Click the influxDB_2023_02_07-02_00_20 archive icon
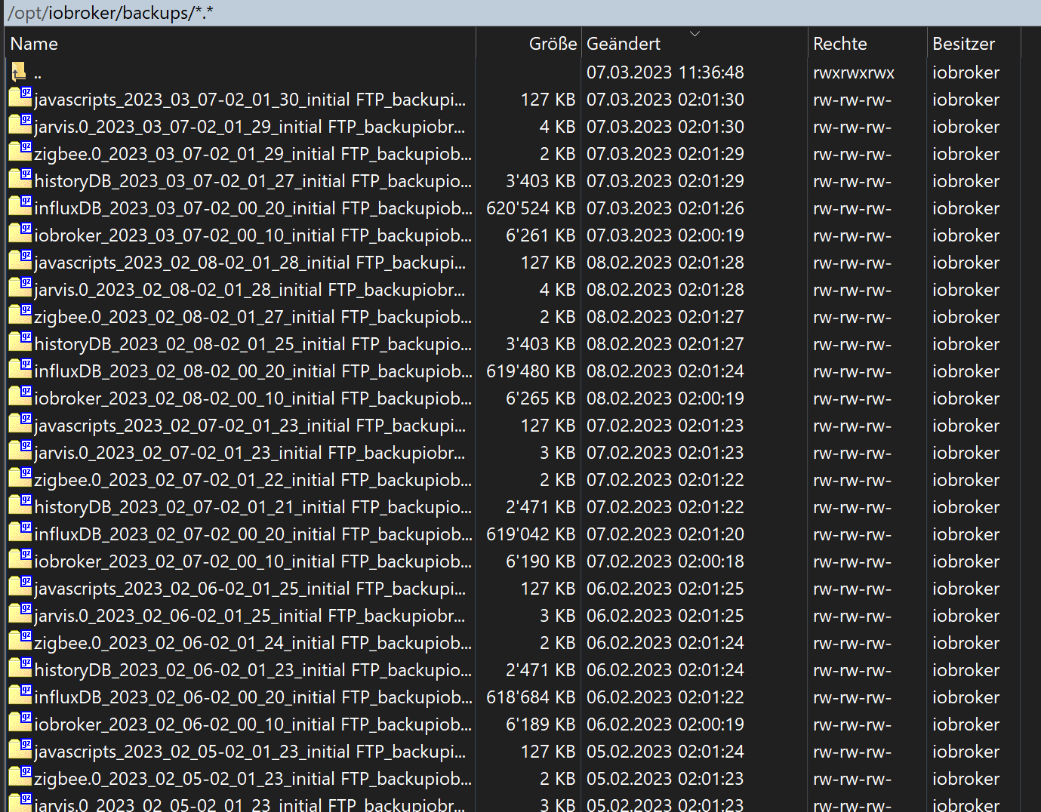The width and height of the screenshot is (1041, 812). 20,533
